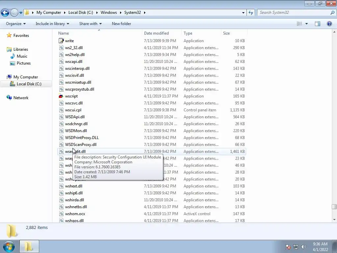Select Local Disk (C:) in navigation pane
Viewport: 337px width, 253px height.
coord(29,84)
